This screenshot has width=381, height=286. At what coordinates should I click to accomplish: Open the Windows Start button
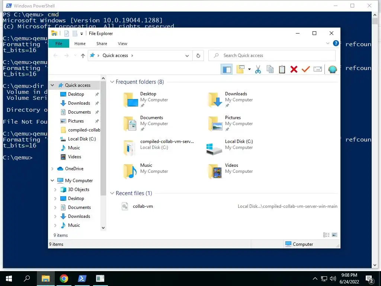coord(9,279)
